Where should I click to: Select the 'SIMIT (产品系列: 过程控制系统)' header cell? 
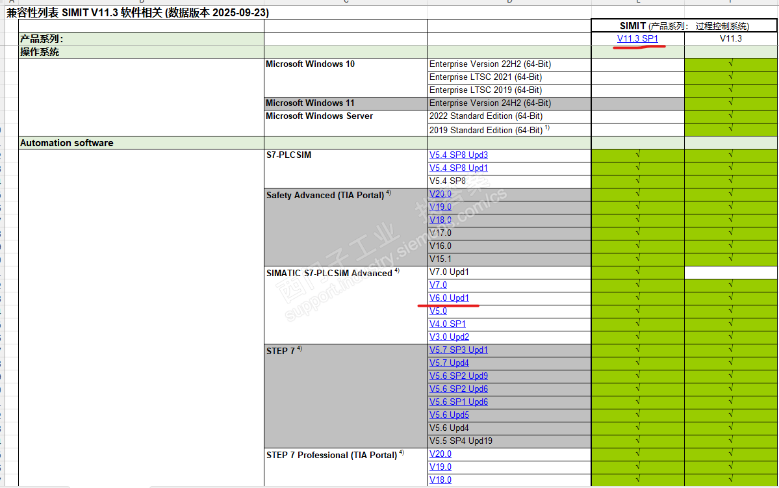coord(684,26)
